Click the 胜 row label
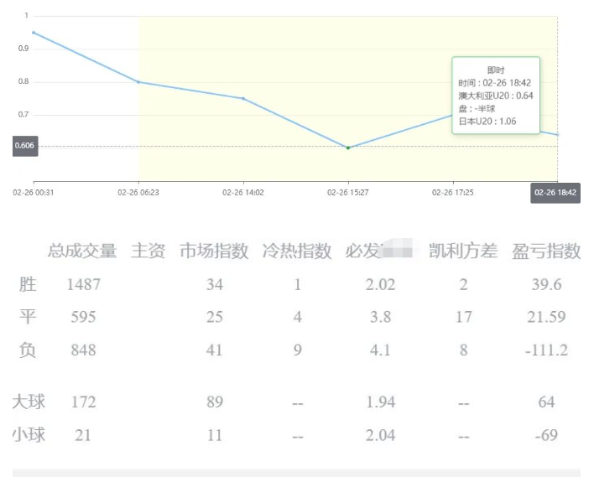 28,284
